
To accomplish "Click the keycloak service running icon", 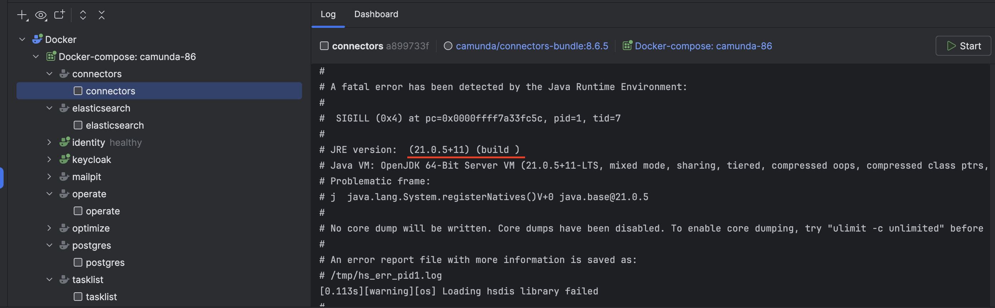I will (64, 159).
